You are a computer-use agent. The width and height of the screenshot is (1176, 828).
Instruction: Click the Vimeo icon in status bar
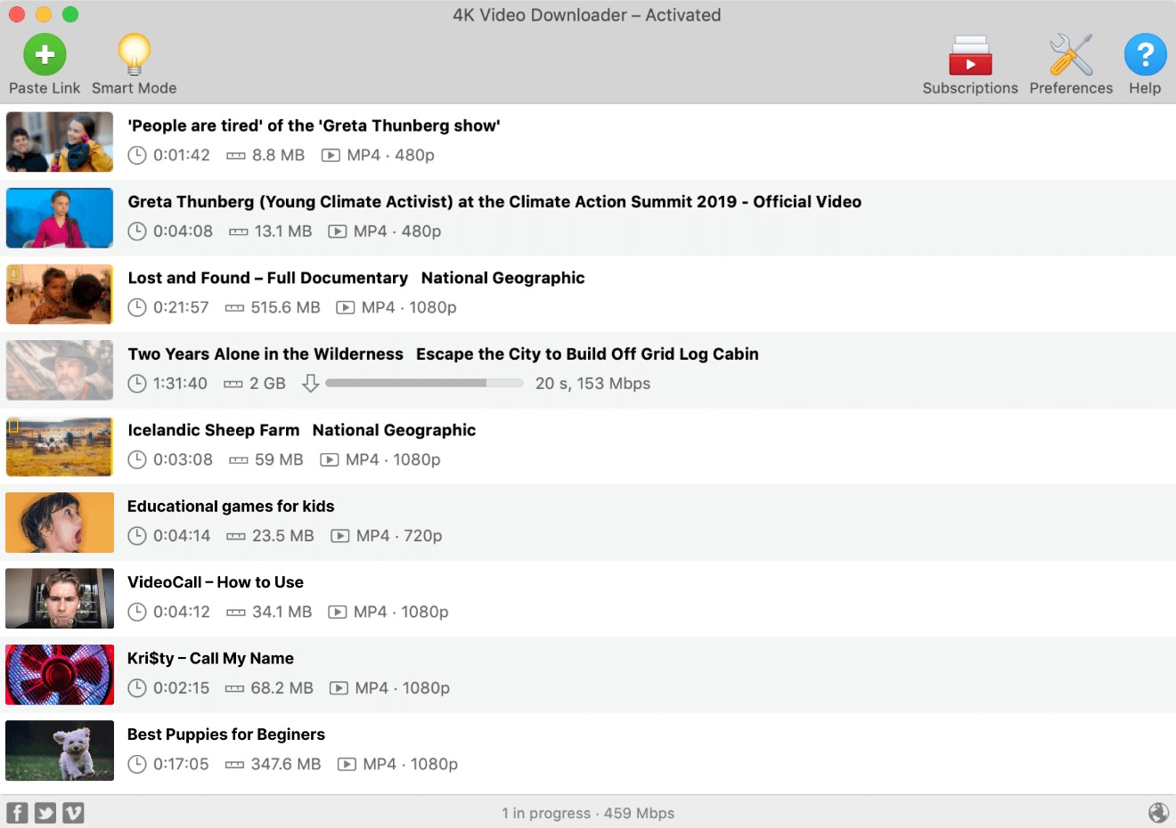(x=73, y=813)
